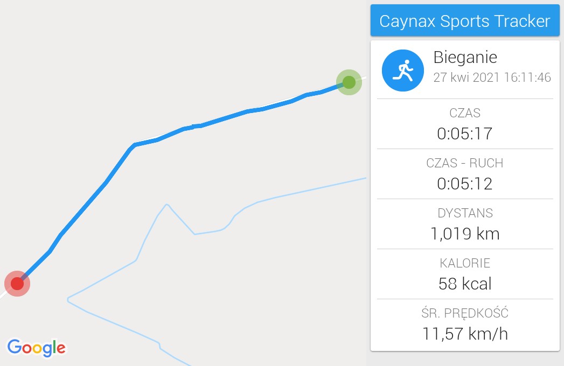Image resolution: width=564 pixels, height=366 pixels.
Task: Open the Google logo link
Action: 36,348
